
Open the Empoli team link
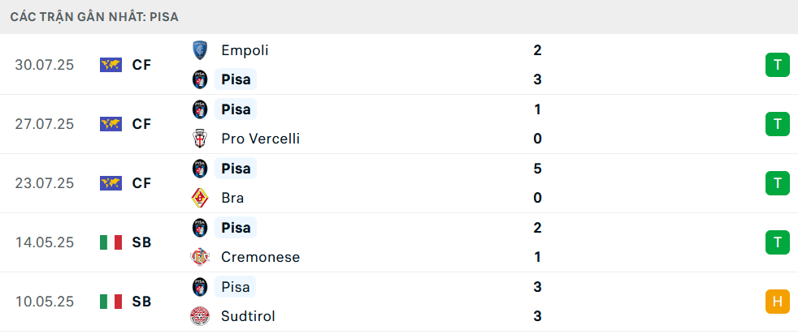(x=245, y=50)
